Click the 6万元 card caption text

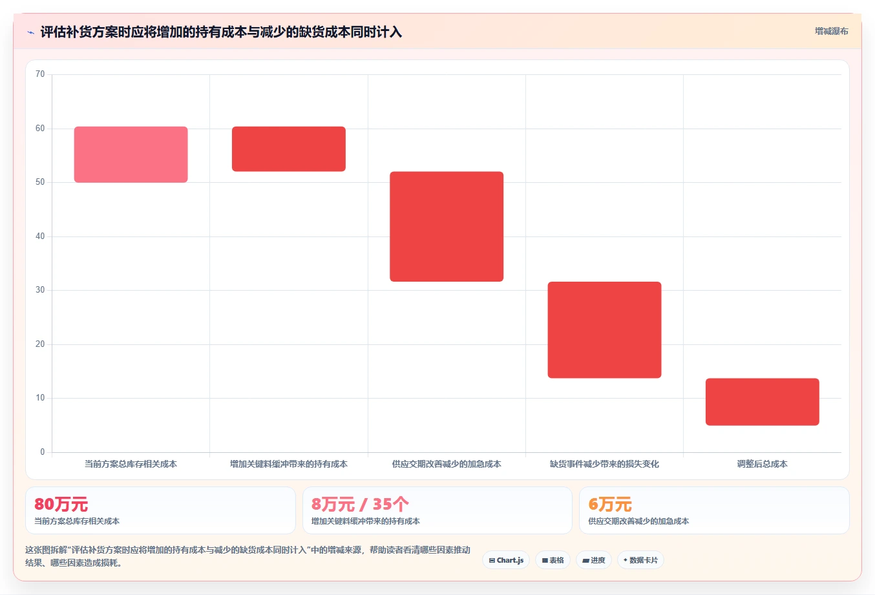pyautogui.click(x=638, y=521)
